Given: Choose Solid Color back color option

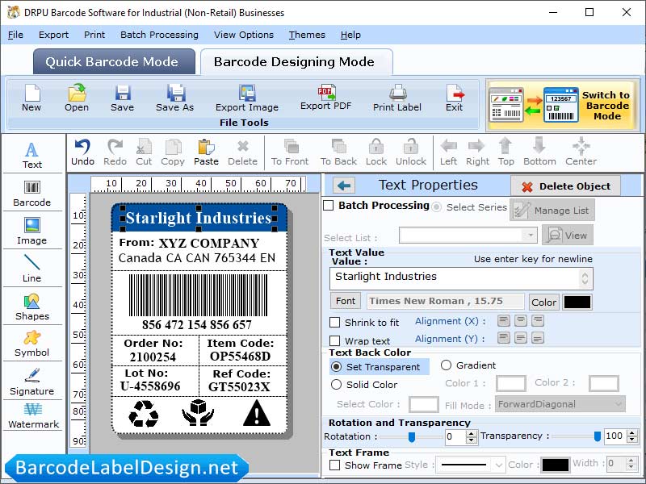Looking at the screenshot, I should click(337, 385).
